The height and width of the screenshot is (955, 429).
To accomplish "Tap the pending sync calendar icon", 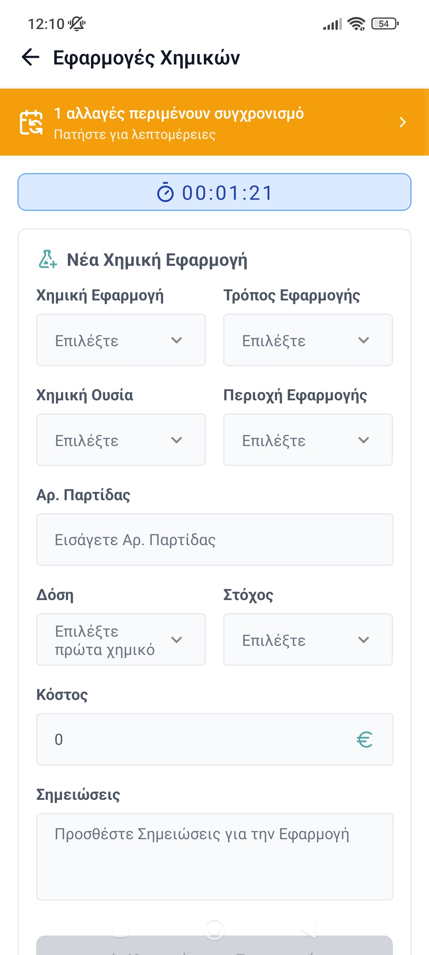I will click(31, 123).
